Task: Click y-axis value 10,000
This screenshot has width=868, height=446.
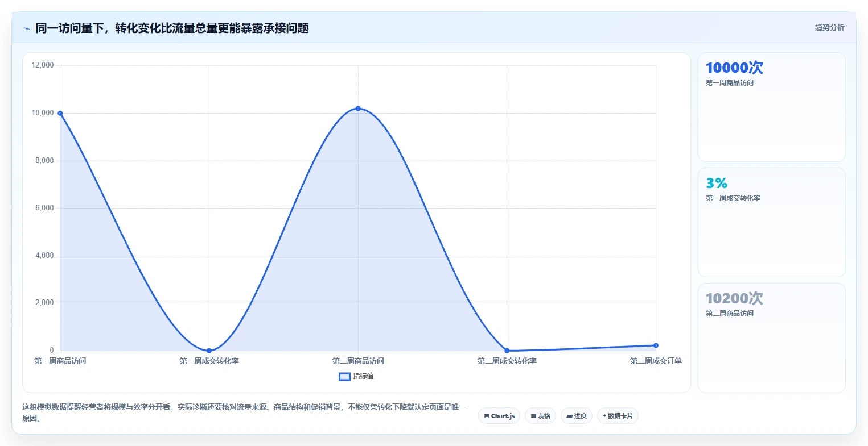Action: tap(43, 113)
